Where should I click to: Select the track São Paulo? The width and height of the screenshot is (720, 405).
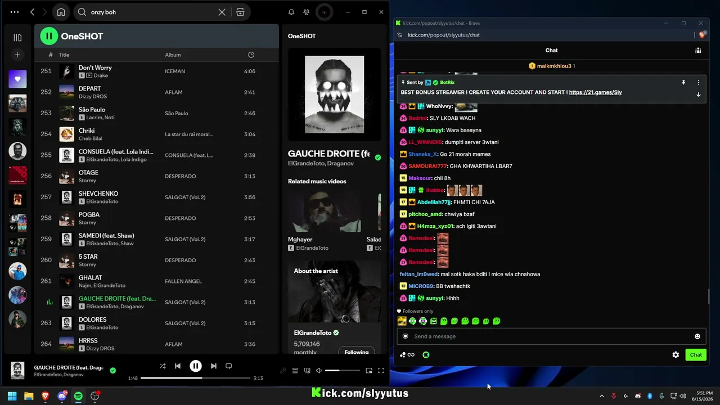(92, 110)
